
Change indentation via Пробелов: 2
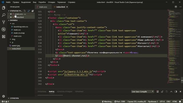(x=153, y=102)
